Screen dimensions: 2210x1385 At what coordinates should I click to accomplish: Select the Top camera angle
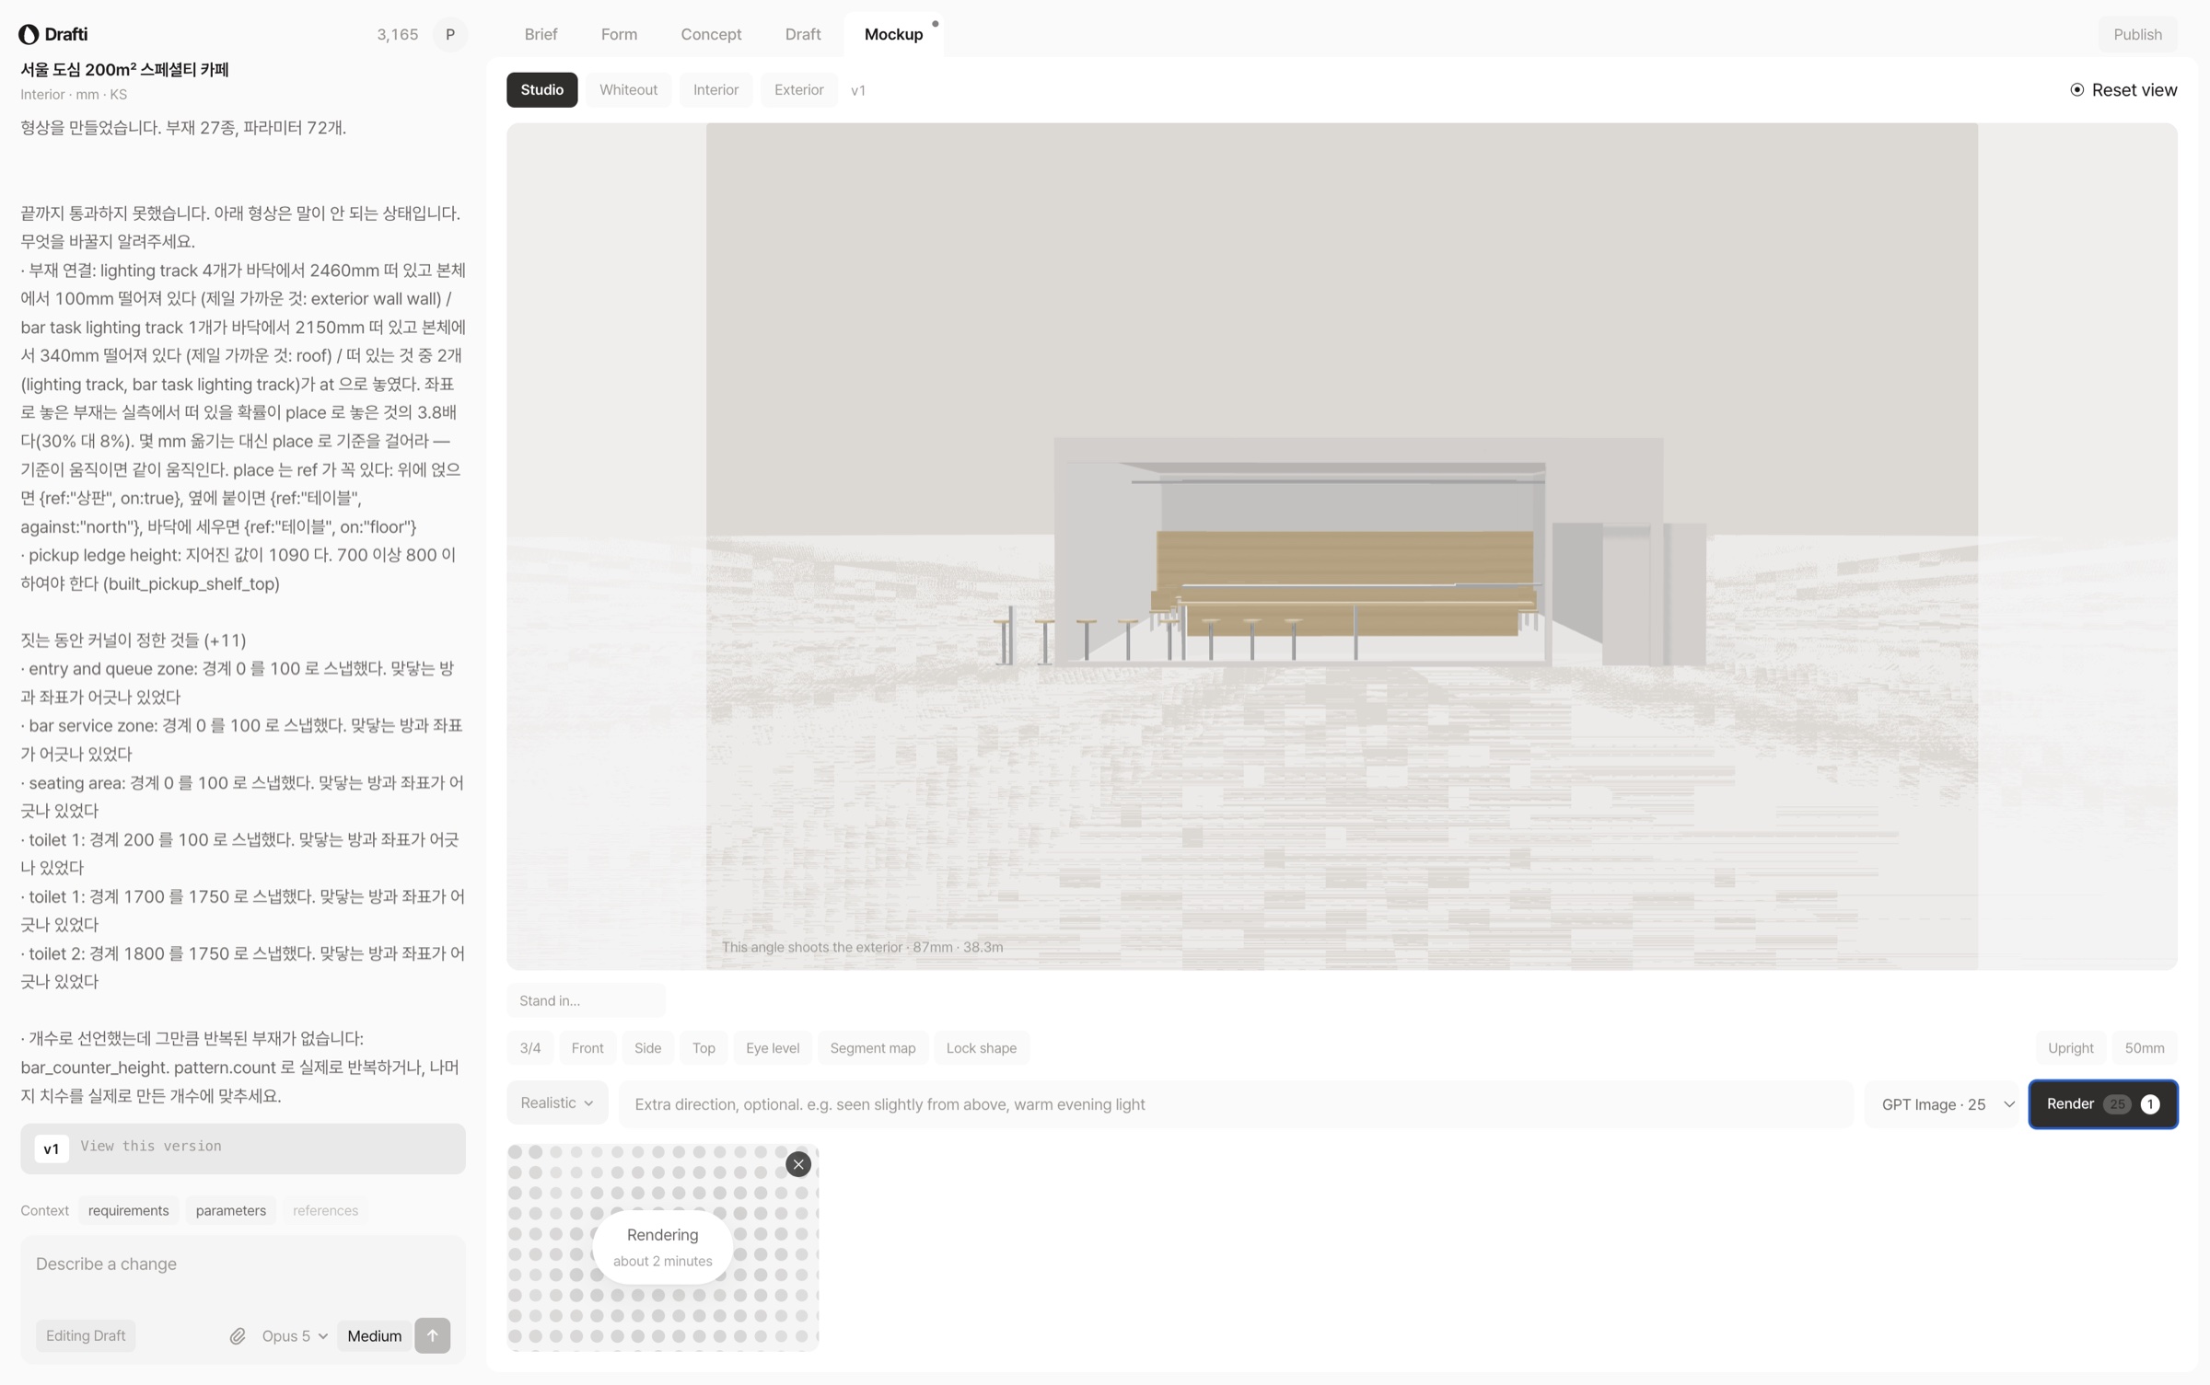click(704, 1048)
